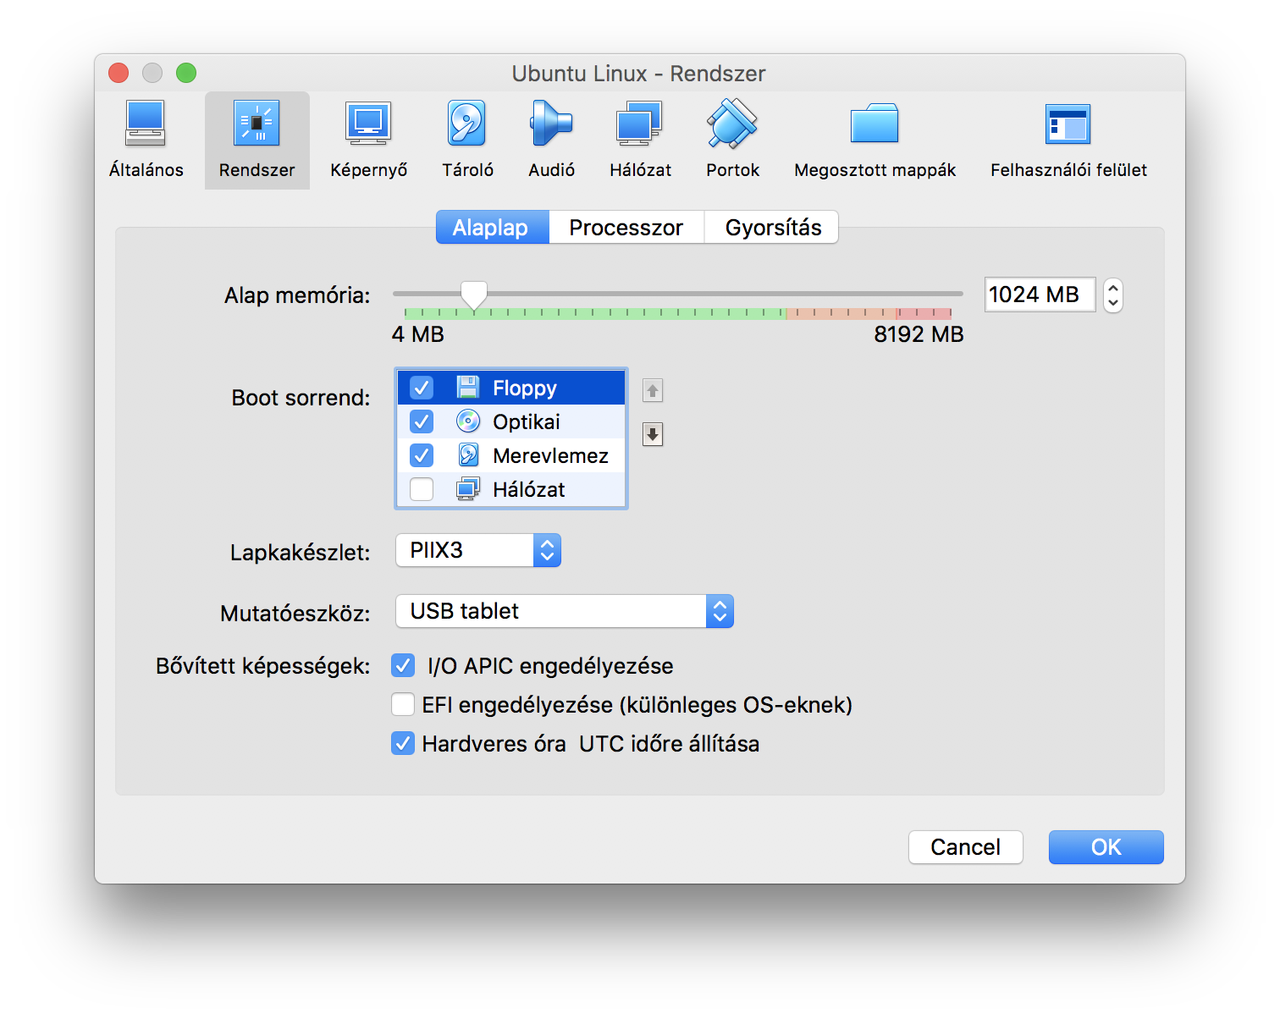
Task: Select the Hálózat boot row text
Action: [529, 489]
